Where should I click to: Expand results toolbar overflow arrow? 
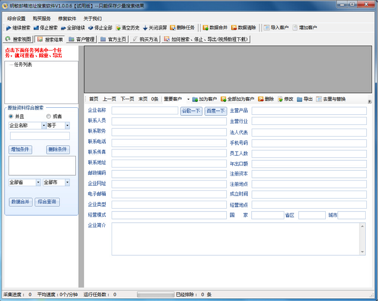click(x=369, y=101)
